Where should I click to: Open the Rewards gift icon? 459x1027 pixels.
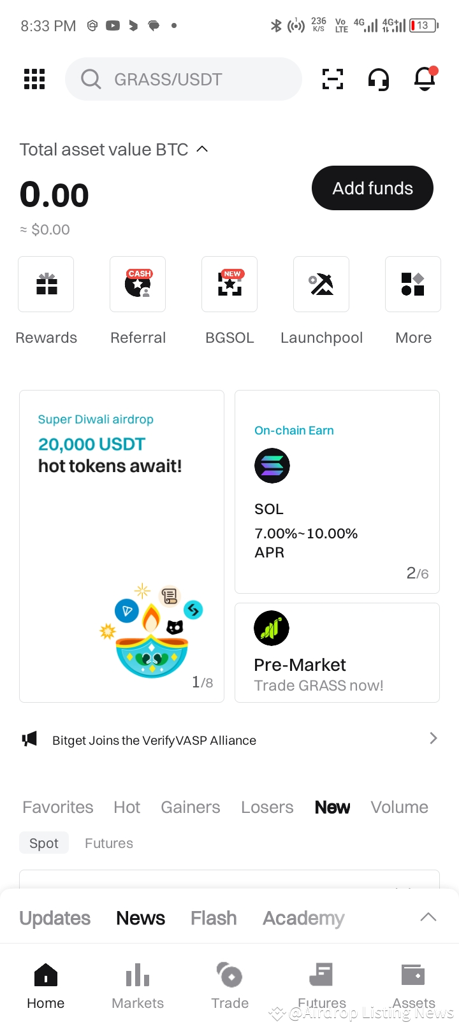[46, 284]
